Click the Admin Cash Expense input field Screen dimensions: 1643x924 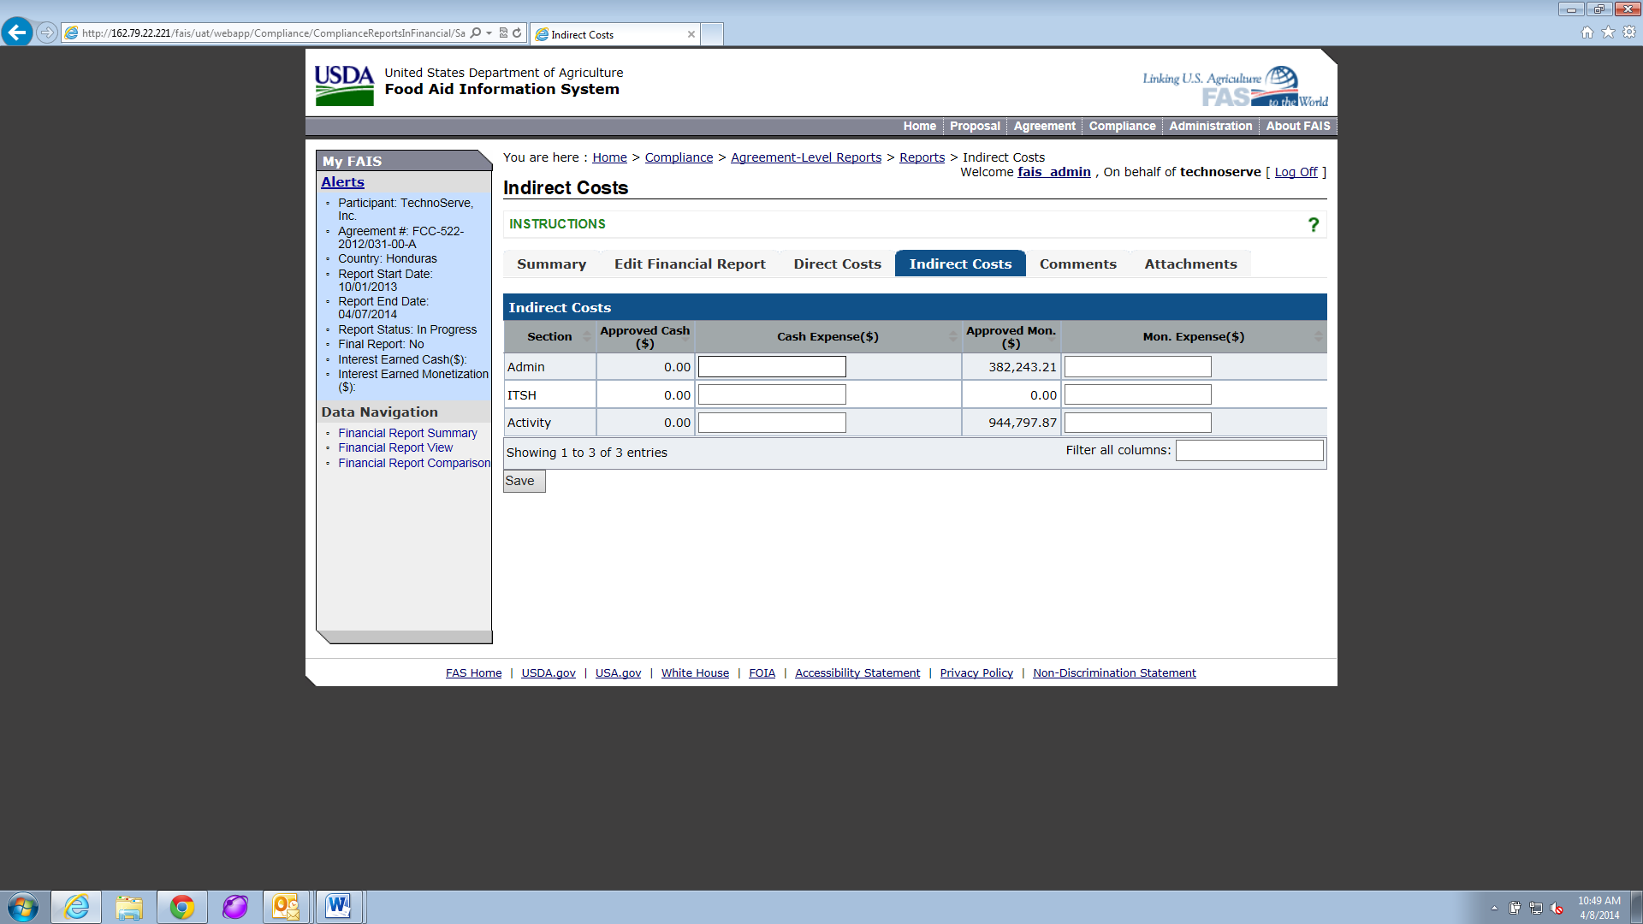[772, 367]
